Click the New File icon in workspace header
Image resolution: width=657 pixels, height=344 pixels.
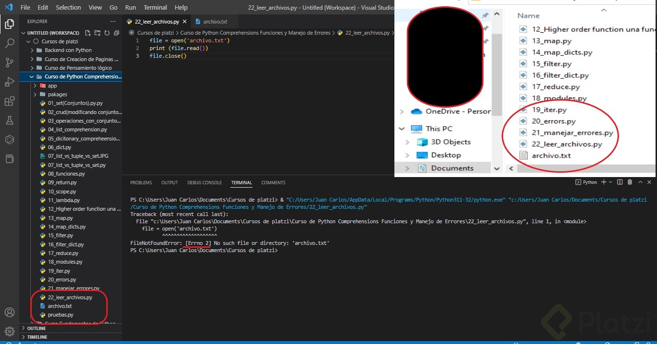[88, 33]
